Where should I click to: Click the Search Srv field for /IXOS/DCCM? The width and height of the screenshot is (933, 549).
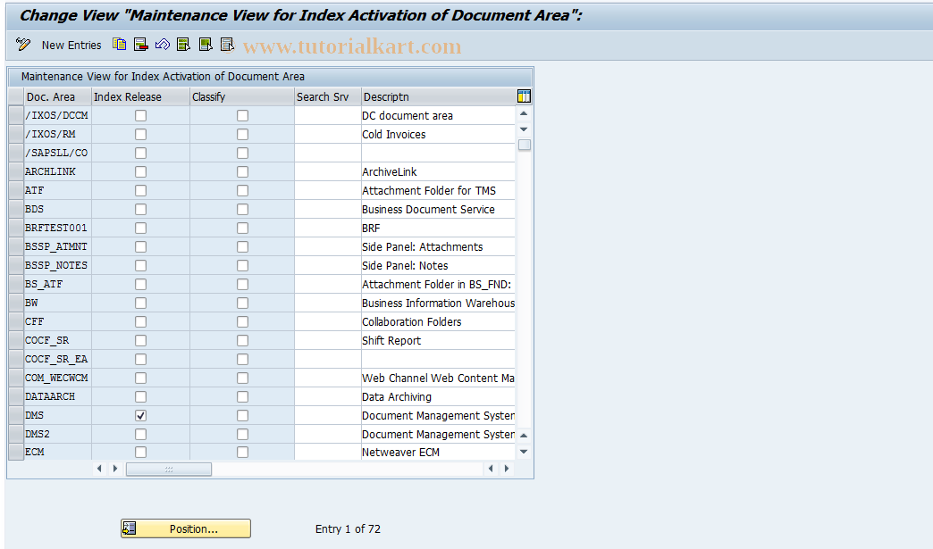(x=328, y=116)
